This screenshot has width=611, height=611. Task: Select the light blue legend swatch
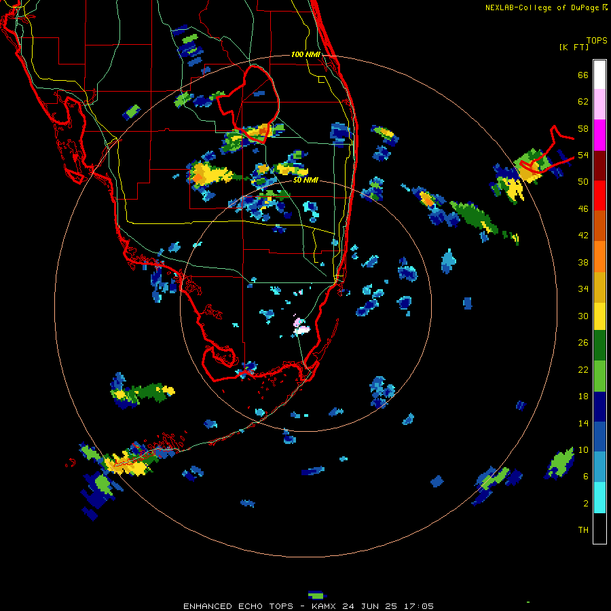pyautogui.click(x=599, y=467)
